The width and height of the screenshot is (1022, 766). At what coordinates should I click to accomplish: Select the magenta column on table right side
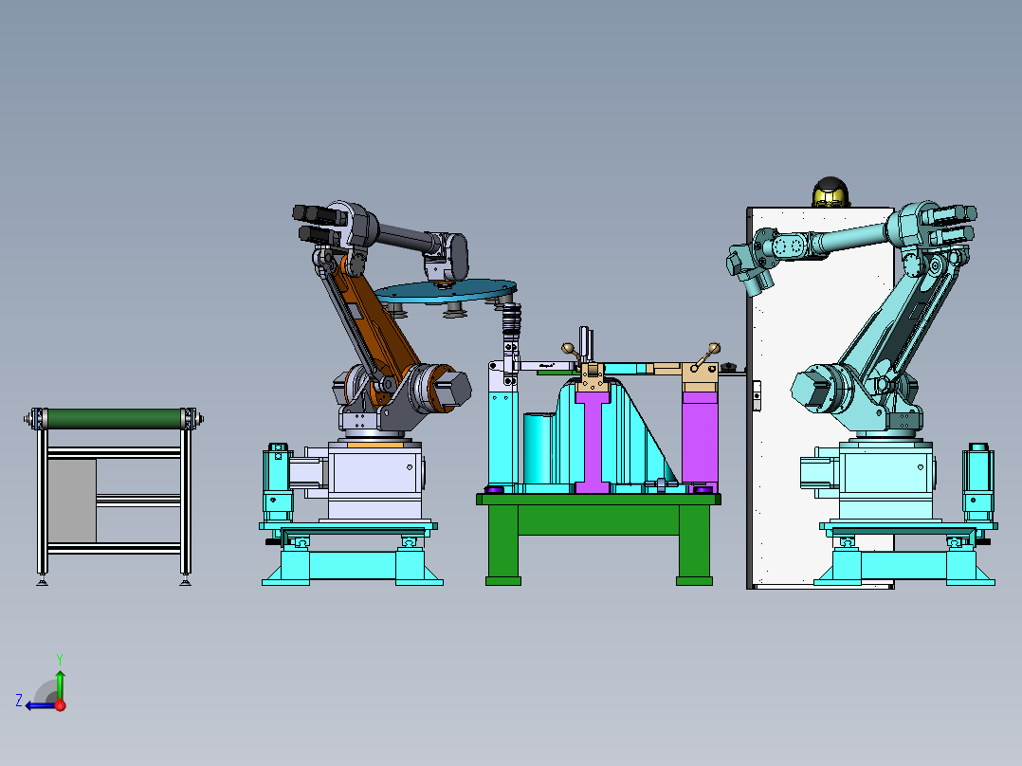click(700, 437)
